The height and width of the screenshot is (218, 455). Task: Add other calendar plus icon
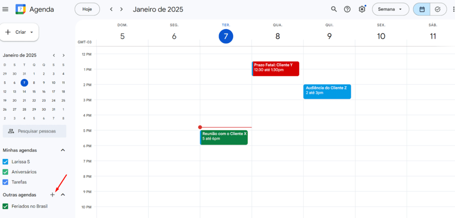(52, 195)
